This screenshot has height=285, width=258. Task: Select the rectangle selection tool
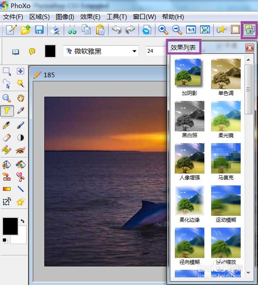tap(7, 71)
